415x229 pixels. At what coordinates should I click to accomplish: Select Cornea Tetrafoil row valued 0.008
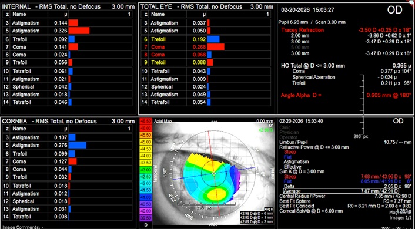[x=67, y=217]
